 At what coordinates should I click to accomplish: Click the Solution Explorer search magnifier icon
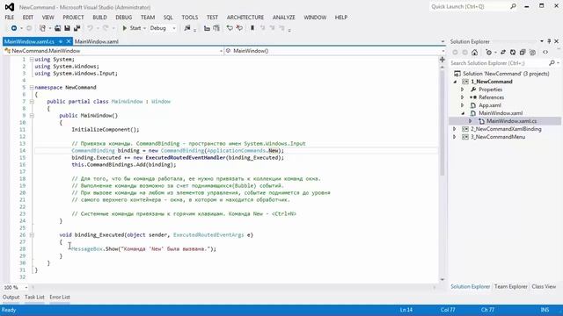point(552,63)
